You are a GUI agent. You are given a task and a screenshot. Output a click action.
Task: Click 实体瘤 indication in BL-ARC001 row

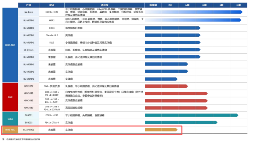pos(69,130)
